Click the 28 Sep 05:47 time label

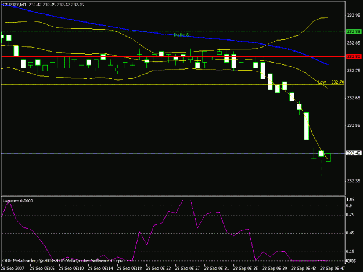coord(333,269)
